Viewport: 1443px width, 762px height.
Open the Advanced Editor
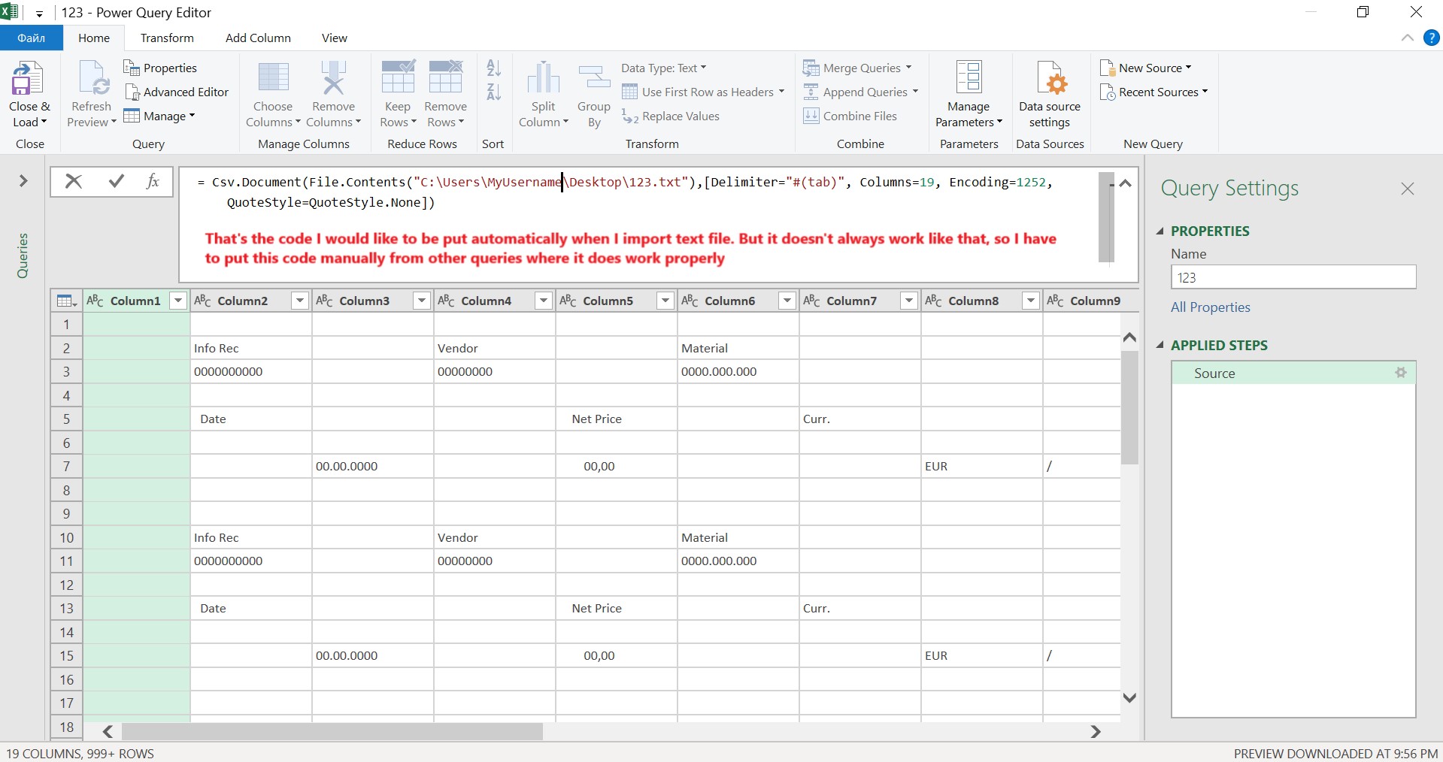[177, 92]
